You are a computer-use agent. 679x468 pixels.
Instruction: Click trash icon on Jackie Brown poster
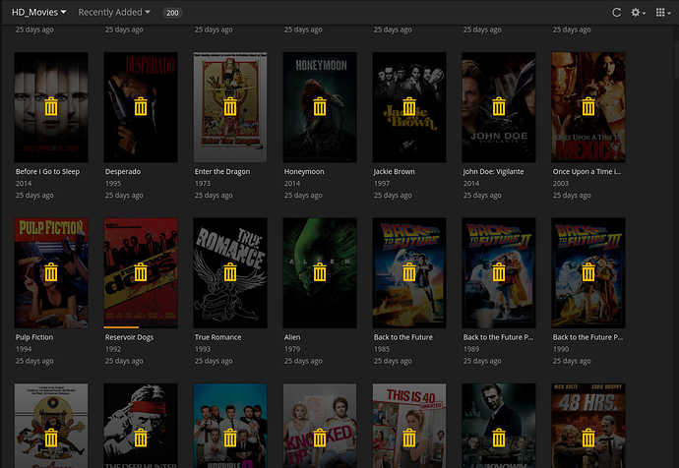(x=409, y=106)
